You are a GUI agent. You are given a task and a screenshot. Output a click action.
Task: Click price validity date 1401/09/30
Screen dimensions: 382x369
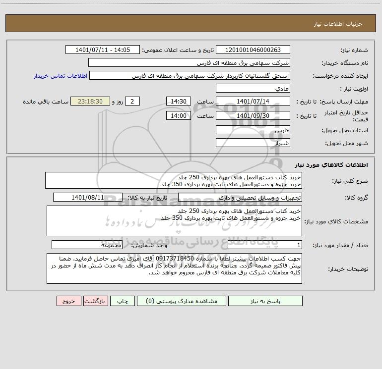[x=253, y=115]
